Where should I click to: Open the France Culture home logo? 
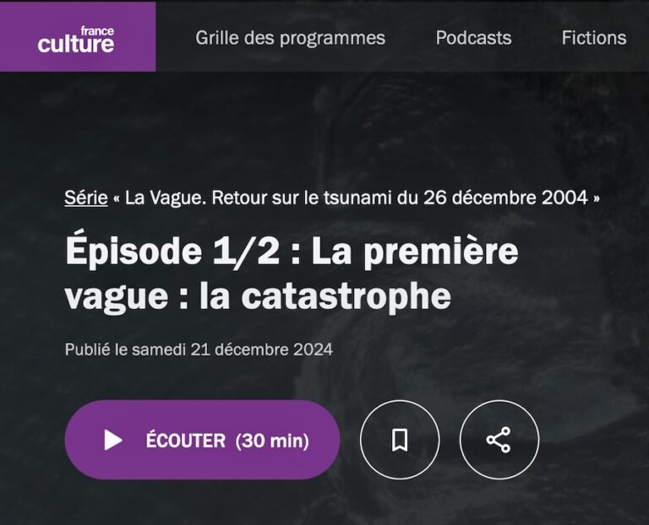click(x=78, y=37)
